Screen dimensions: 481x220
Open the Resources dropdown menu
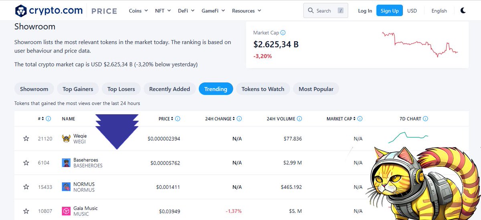click(x=247, y=11)
